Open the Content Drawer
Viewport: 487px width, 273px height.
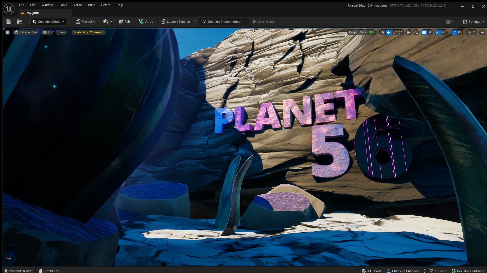19,271
